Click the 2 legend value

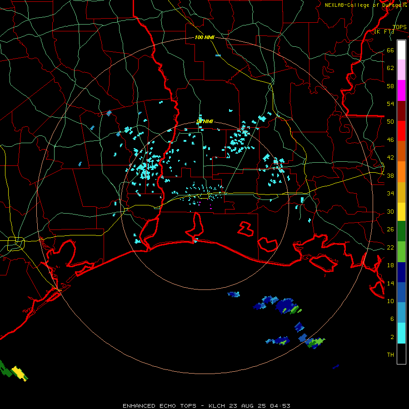pos(392,337)
